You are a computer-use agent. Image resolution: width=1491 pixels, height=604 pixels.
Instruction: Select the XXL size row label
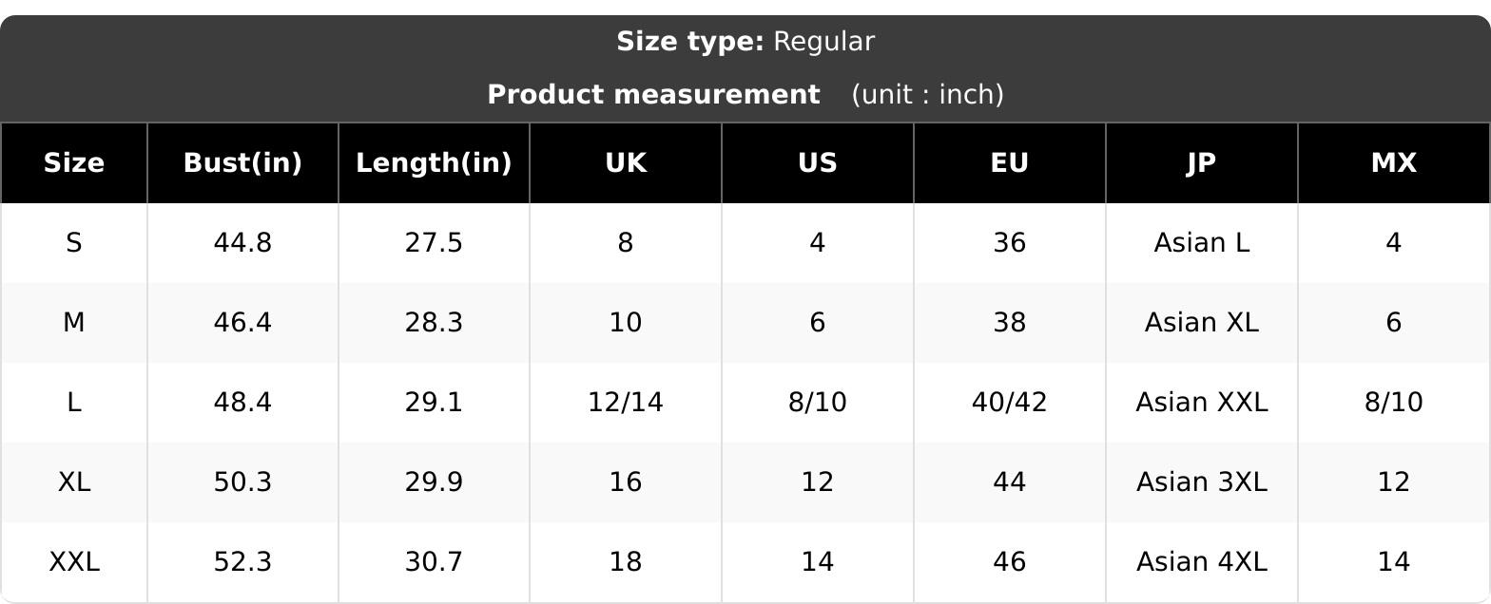click(74, 562)
